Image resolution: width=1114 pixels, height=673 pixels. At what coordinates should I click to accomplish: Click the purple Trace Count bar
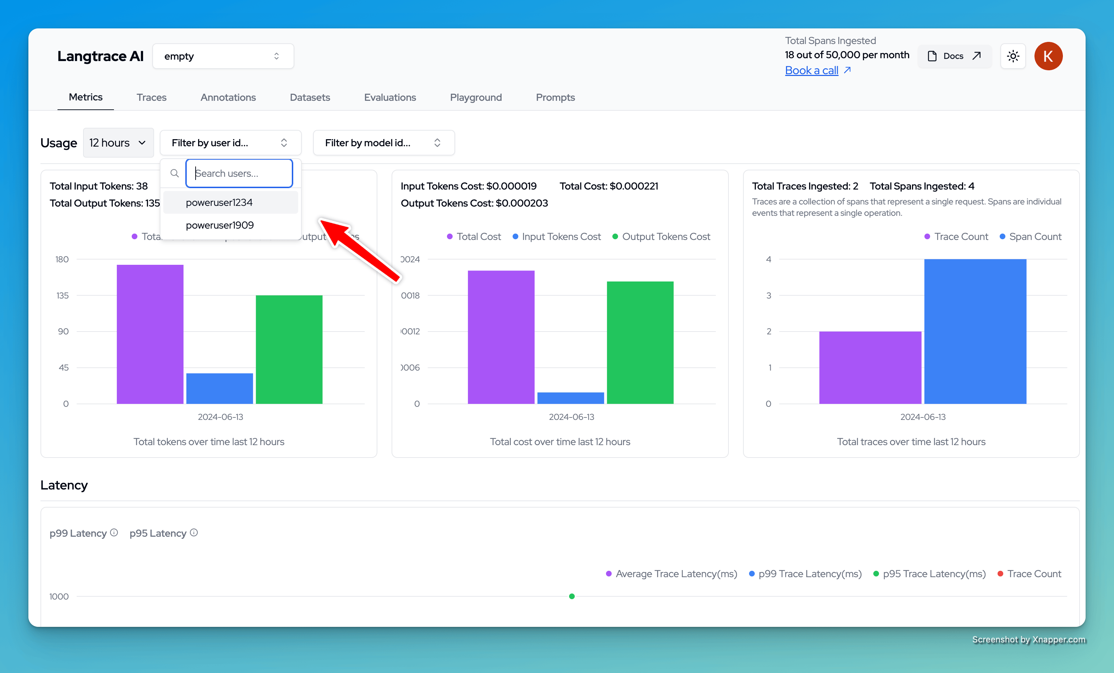870,367
